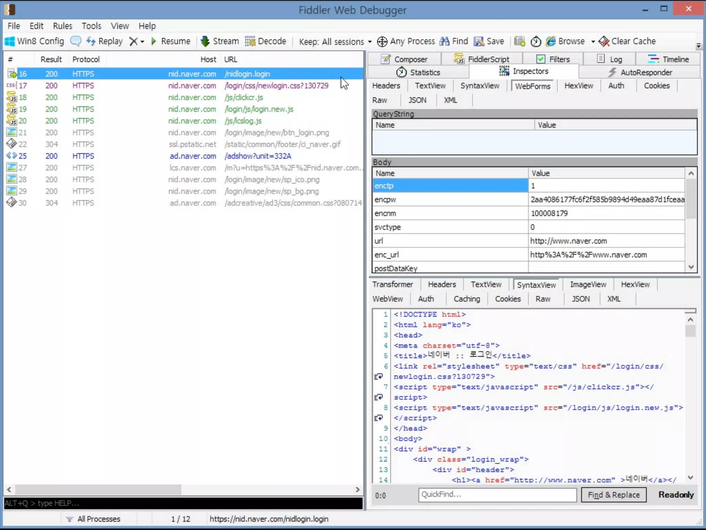This screenshot has width=706, height=530.
Task: Switch to the AutoResponder tab
Action: [x=640, y=72]
